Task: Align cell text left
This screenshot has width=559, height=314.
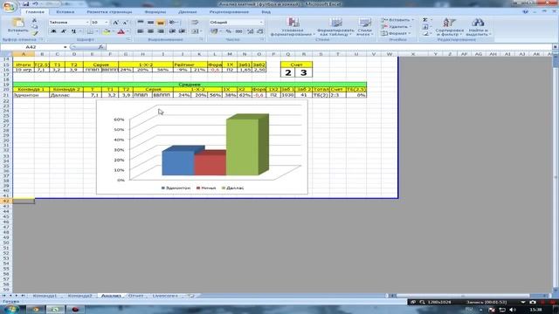Action: 141,31
